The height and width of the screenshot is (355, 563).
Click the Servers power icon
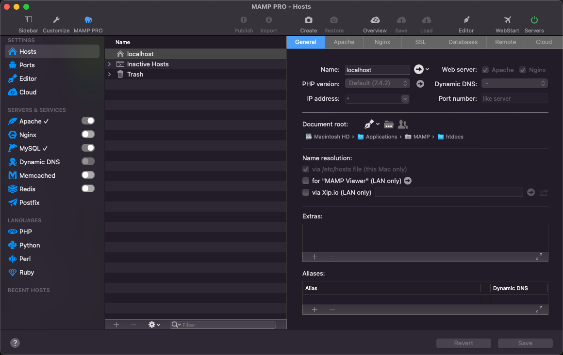(x=534, y=20)
